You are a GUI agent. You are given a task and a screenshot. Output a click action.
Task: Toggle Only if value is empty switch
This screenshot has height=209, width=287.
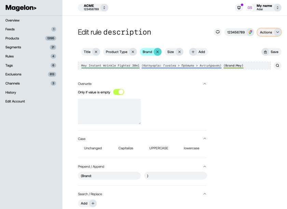(119, 92)
